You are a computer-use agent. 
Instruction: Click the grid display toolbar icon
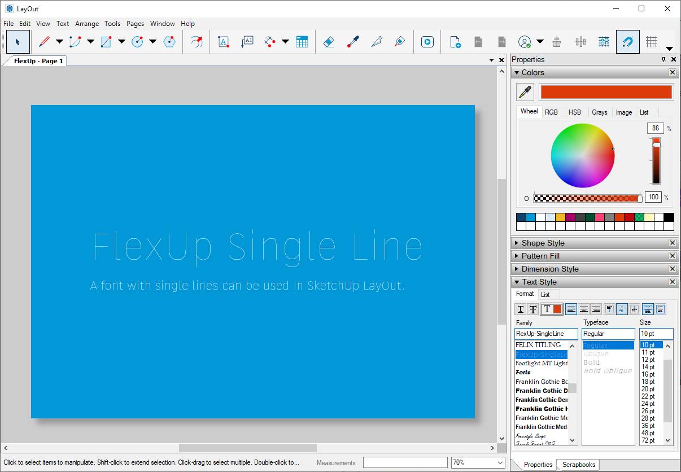coord(652,42)
